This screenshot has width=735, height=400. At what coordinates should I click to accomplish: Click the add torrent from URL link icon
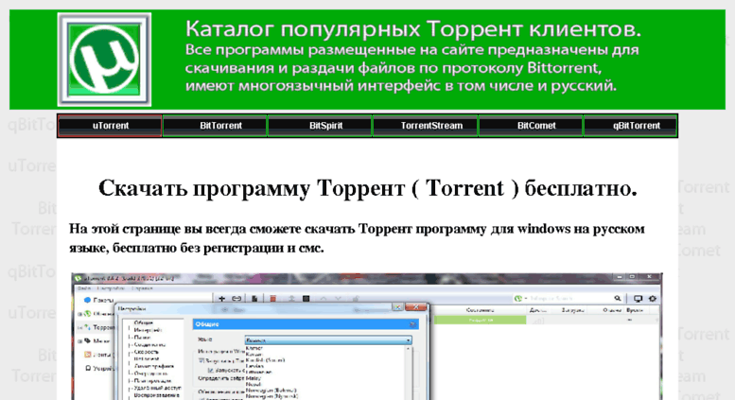coord(236,299)
